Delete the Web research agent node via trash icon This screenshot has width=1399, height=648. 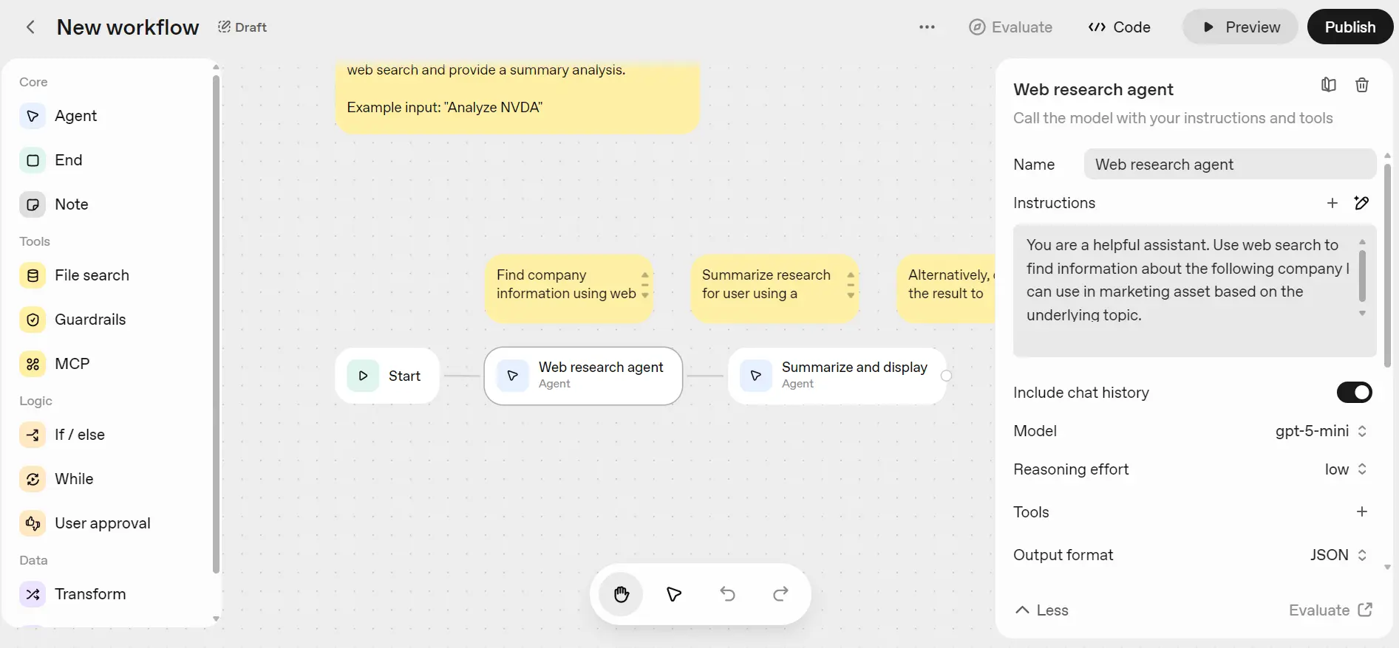point(1361,85)
